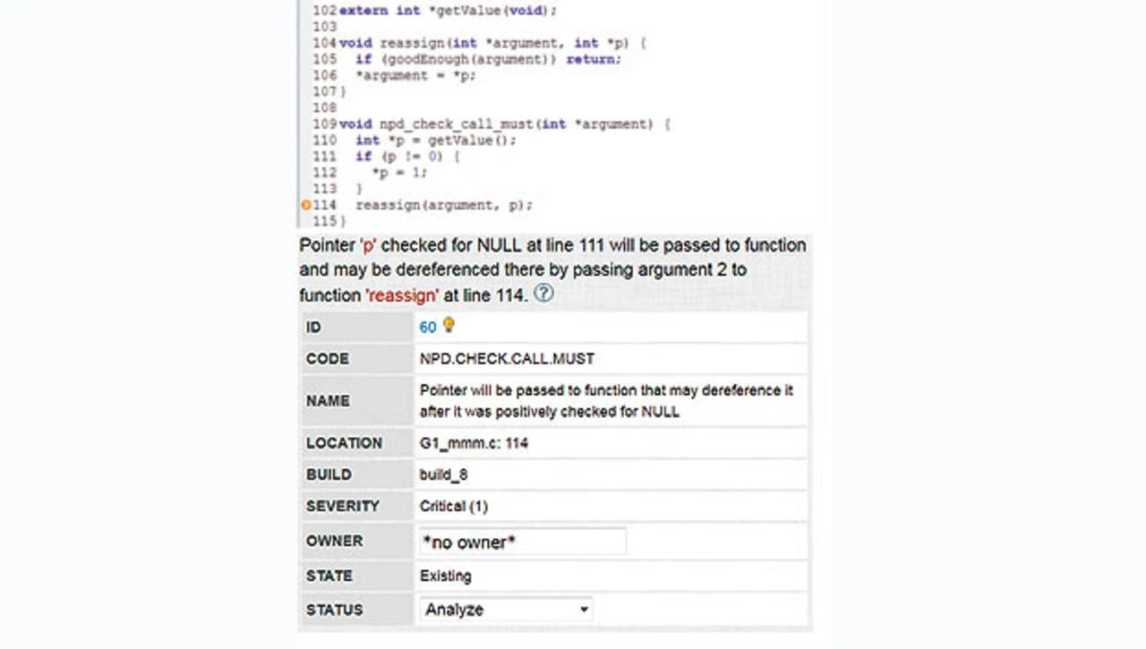This screenshot has height=649, width=1146.
Task: Click the issue NAME description text
Action: pos(606,401)
